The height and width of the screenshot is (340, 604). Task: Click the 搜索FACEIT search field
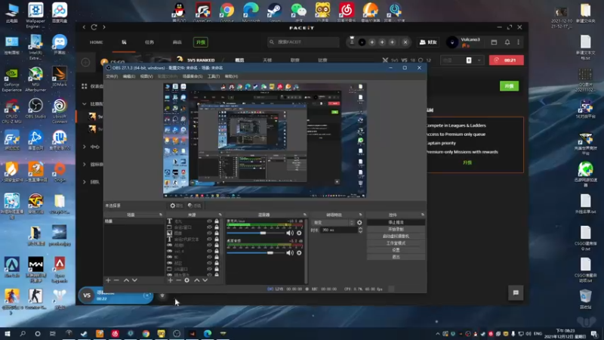point(304,42)
